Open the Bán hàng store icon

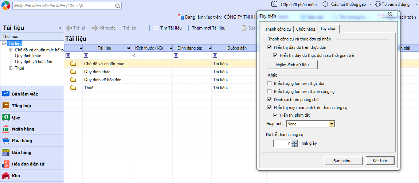[x=6, y=152]
